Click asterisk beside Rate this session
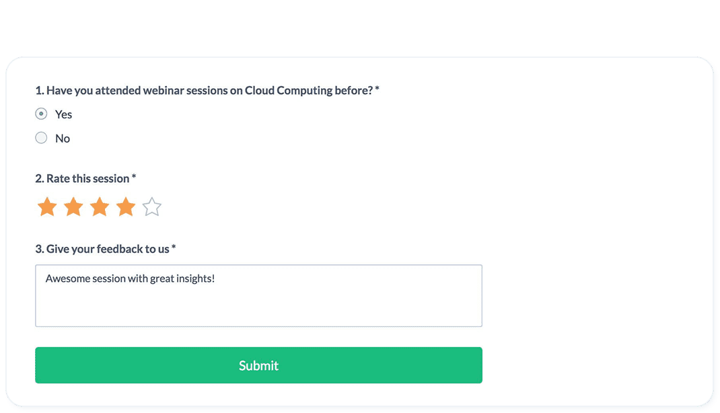This screenshot has height=413, width=720. coord(134,177)
